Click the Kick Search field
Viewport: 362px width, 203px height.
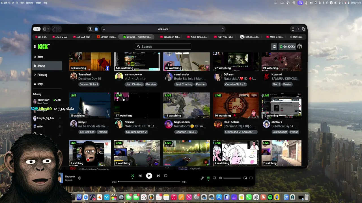coord(163,47)
